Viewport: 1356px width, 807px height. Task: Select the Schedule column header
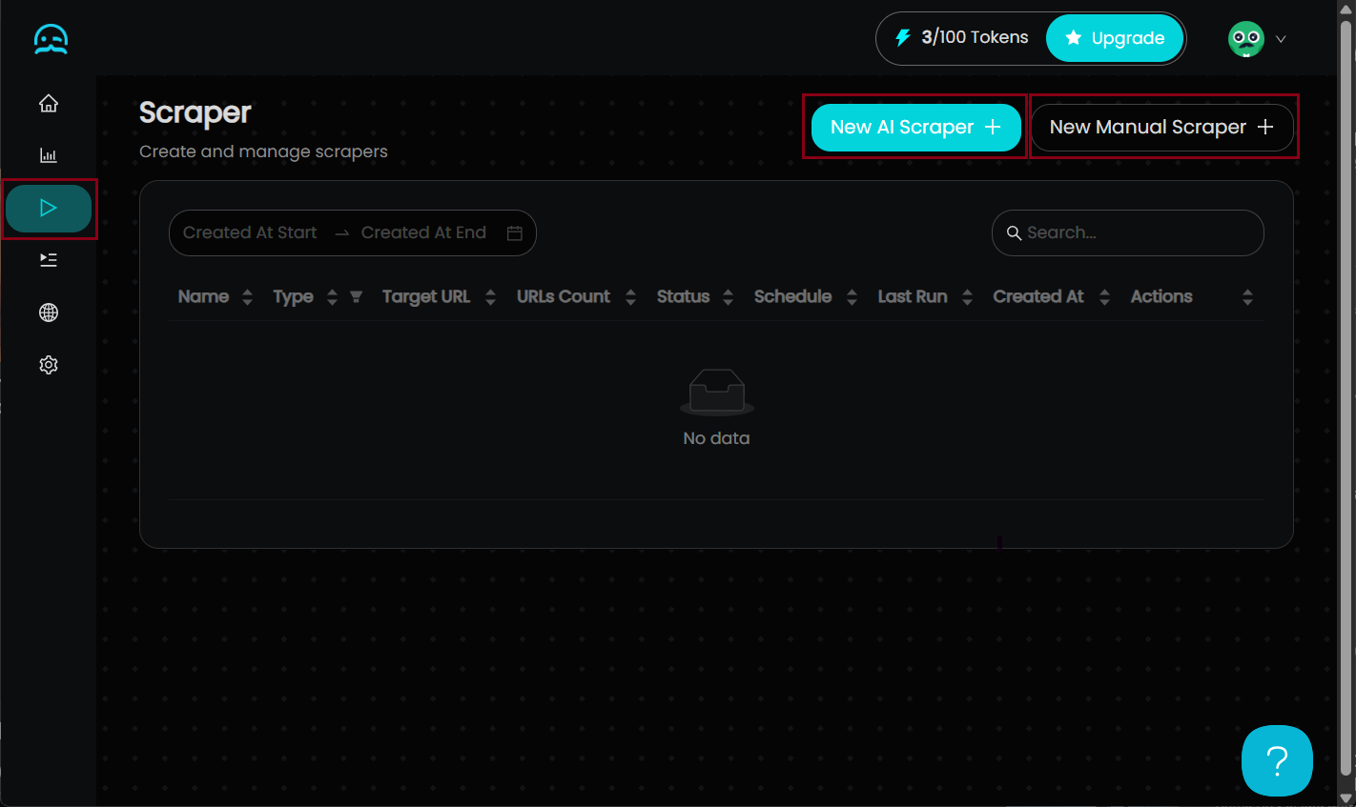point(792,296)
